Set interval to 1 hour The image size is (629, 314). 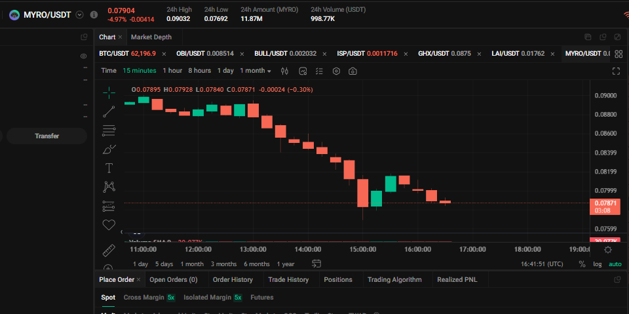point(172,71)
